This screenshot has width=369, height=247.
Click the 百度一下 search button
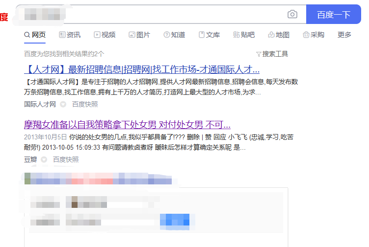click(334, 14)
